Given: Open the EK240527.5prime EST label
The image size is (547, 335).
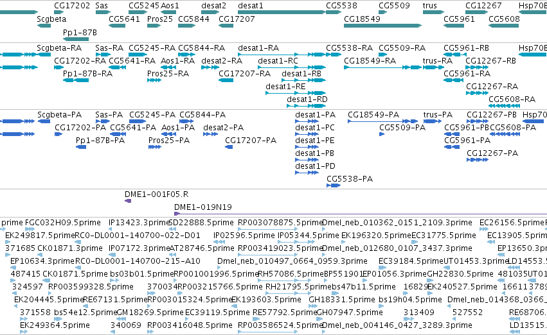Looking at the screenshot, I should (462, 287).
